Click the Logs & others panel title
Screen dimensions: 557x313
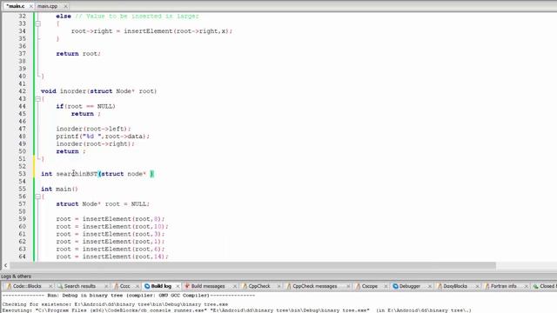click(16, 276)
